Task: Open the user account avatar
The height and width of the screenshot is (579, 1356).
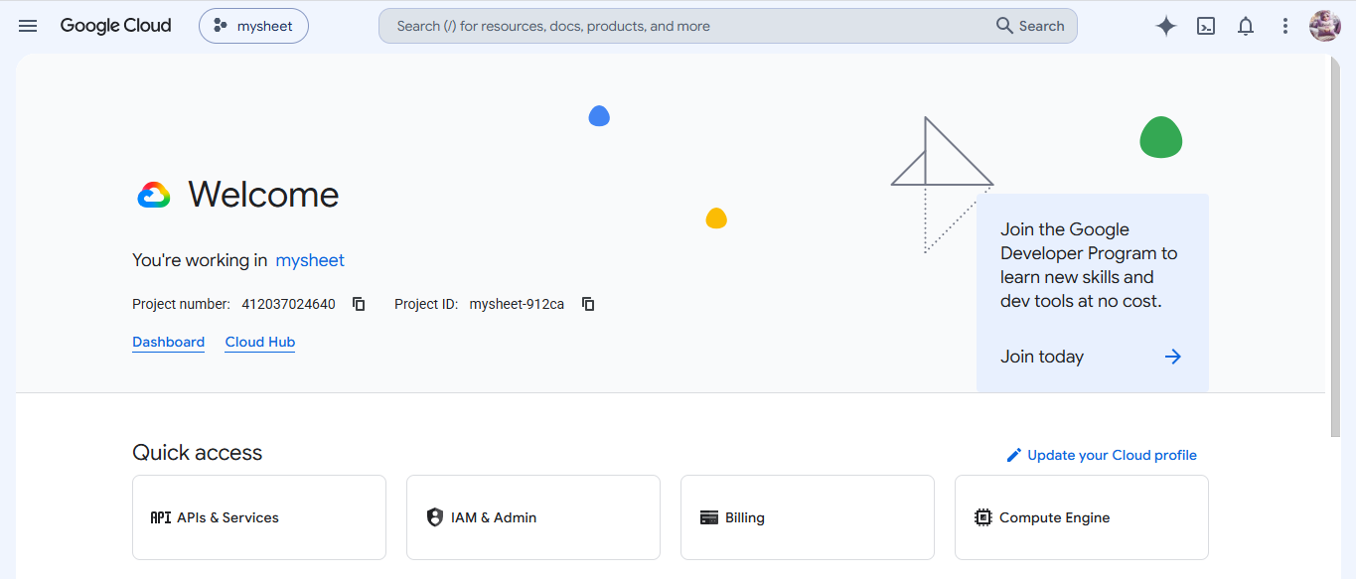Action: coord(1325,26)
